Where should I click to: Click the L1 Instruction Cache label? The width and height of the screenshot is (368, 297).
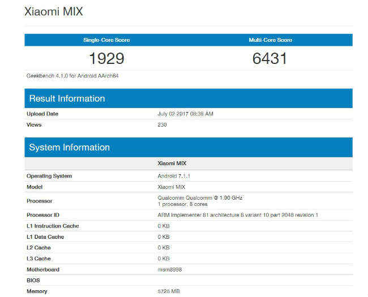(53, 226)
